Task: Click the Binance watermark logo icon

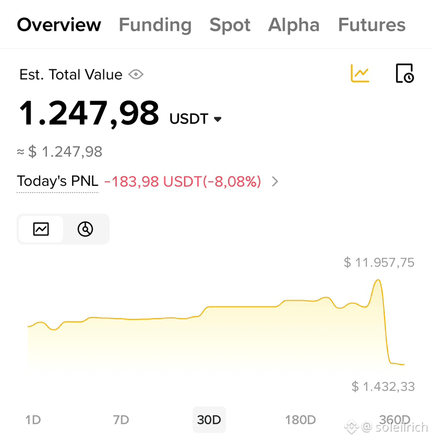Action: (x=351, y=427)
